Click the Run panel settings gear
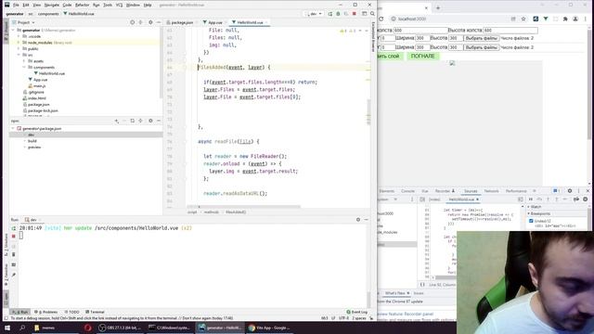Screen dimensions: 594x334 pos(358,220)
